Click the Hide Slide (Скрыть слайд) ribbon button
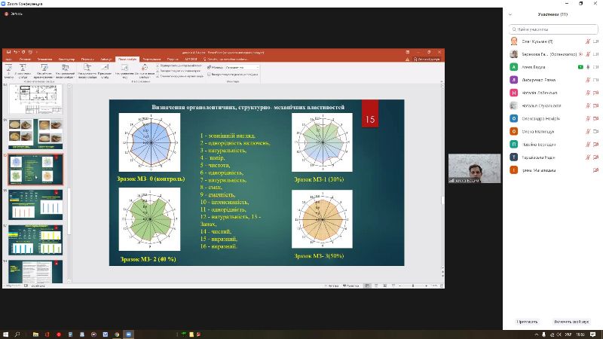The width and height of the screenshot is (603, 339). 105,71
